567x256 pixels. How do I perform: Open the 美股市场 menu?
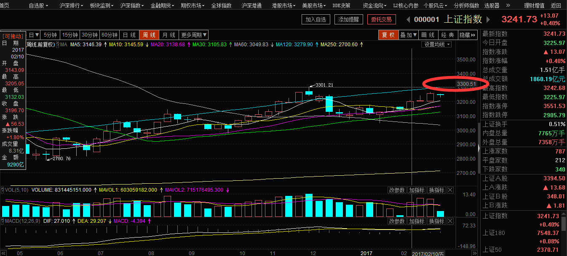[x=314, y=5]
